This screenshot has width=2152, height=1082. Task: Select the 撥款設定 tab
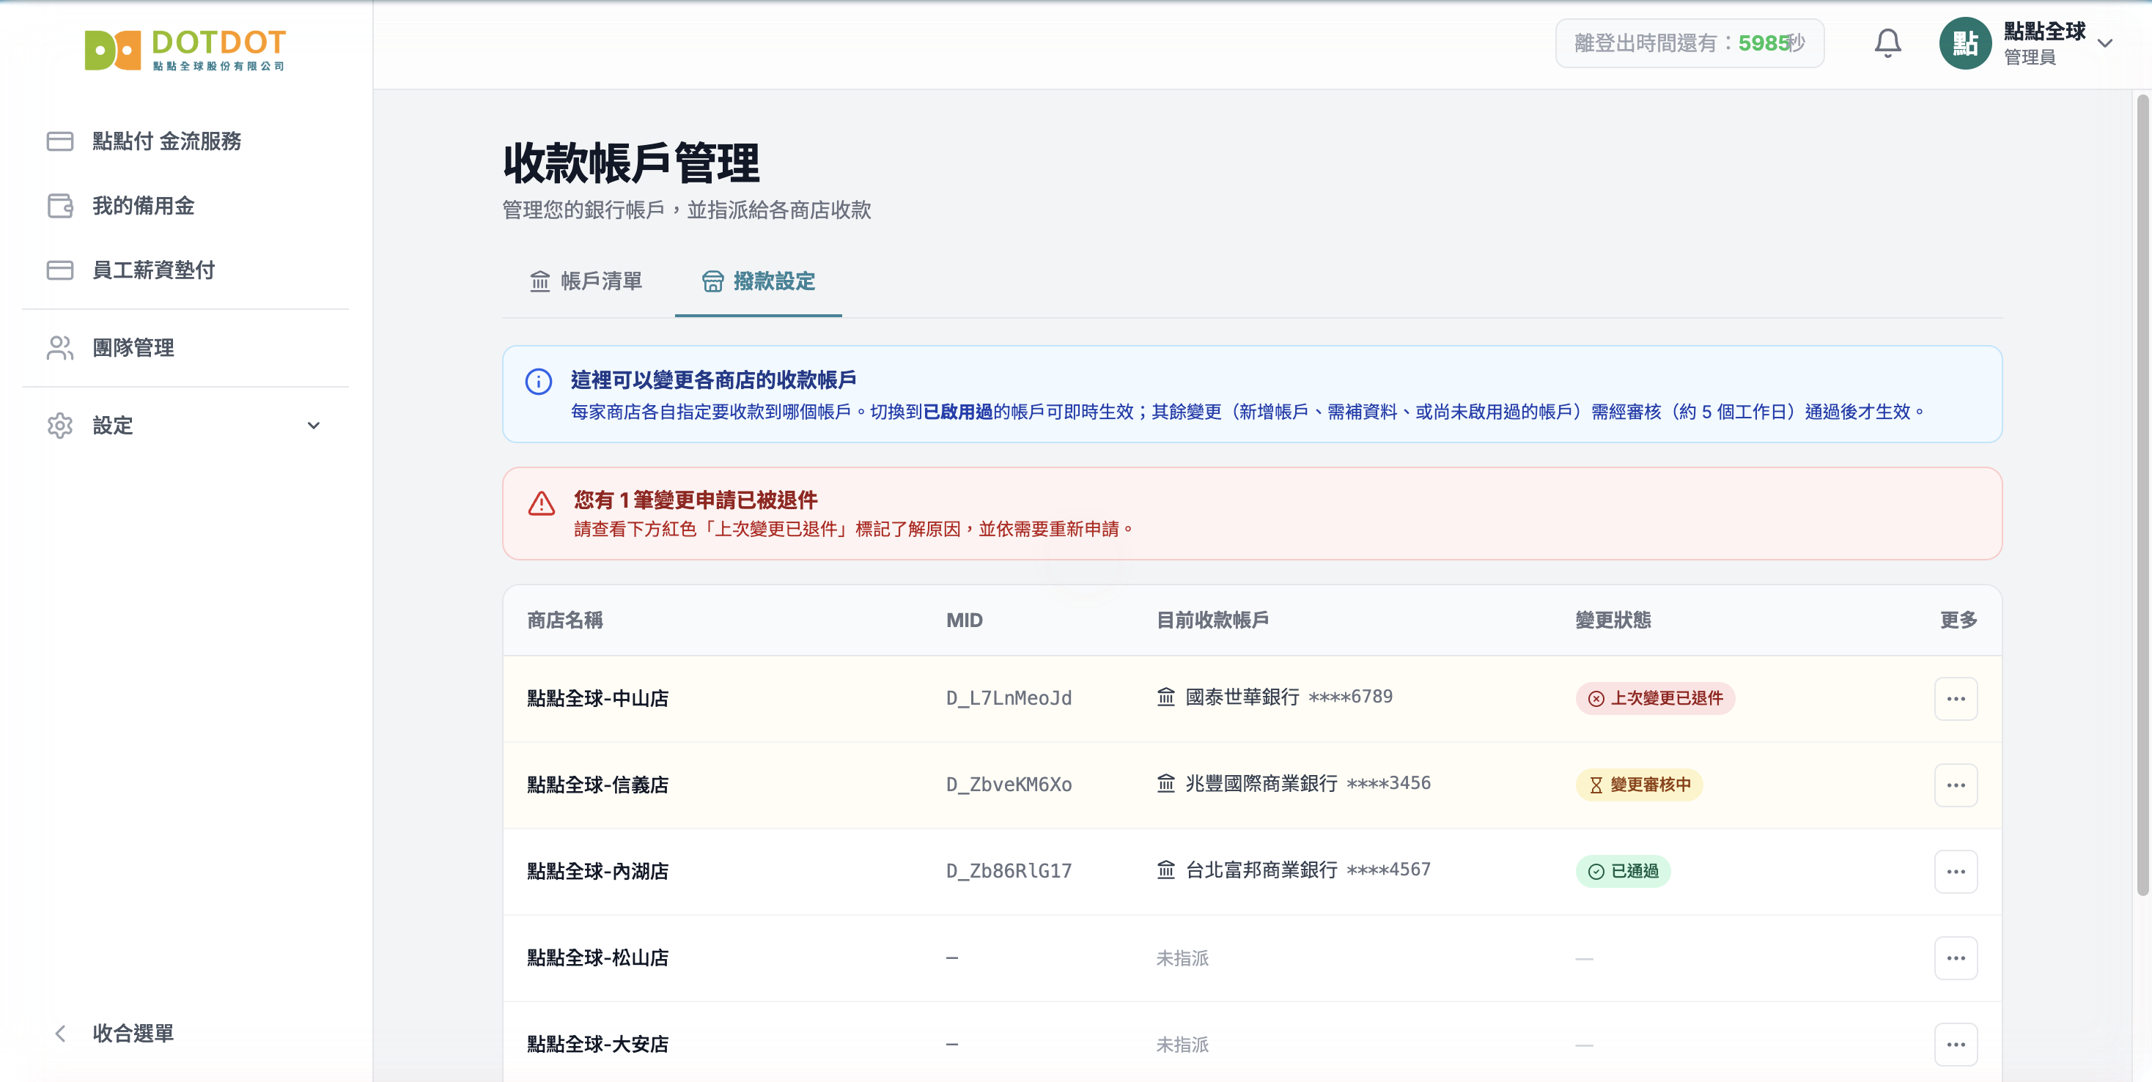[759, 281]
